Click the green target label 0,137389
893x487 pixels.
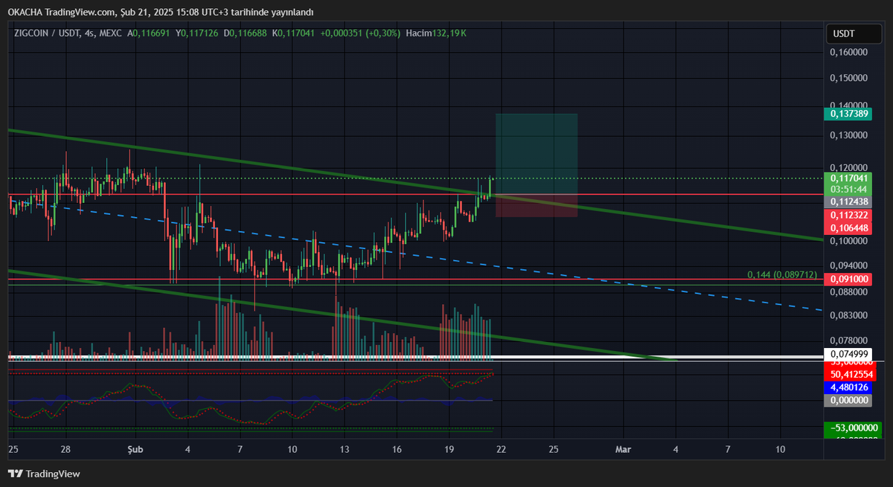850,114
